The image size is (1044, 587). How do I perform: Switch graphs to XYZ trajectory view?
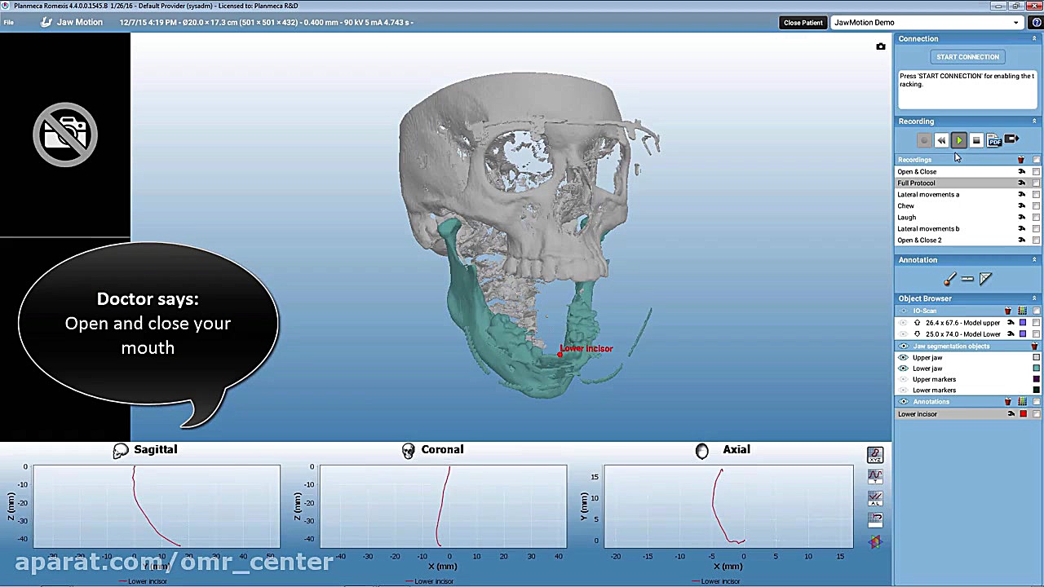(875, 455)
